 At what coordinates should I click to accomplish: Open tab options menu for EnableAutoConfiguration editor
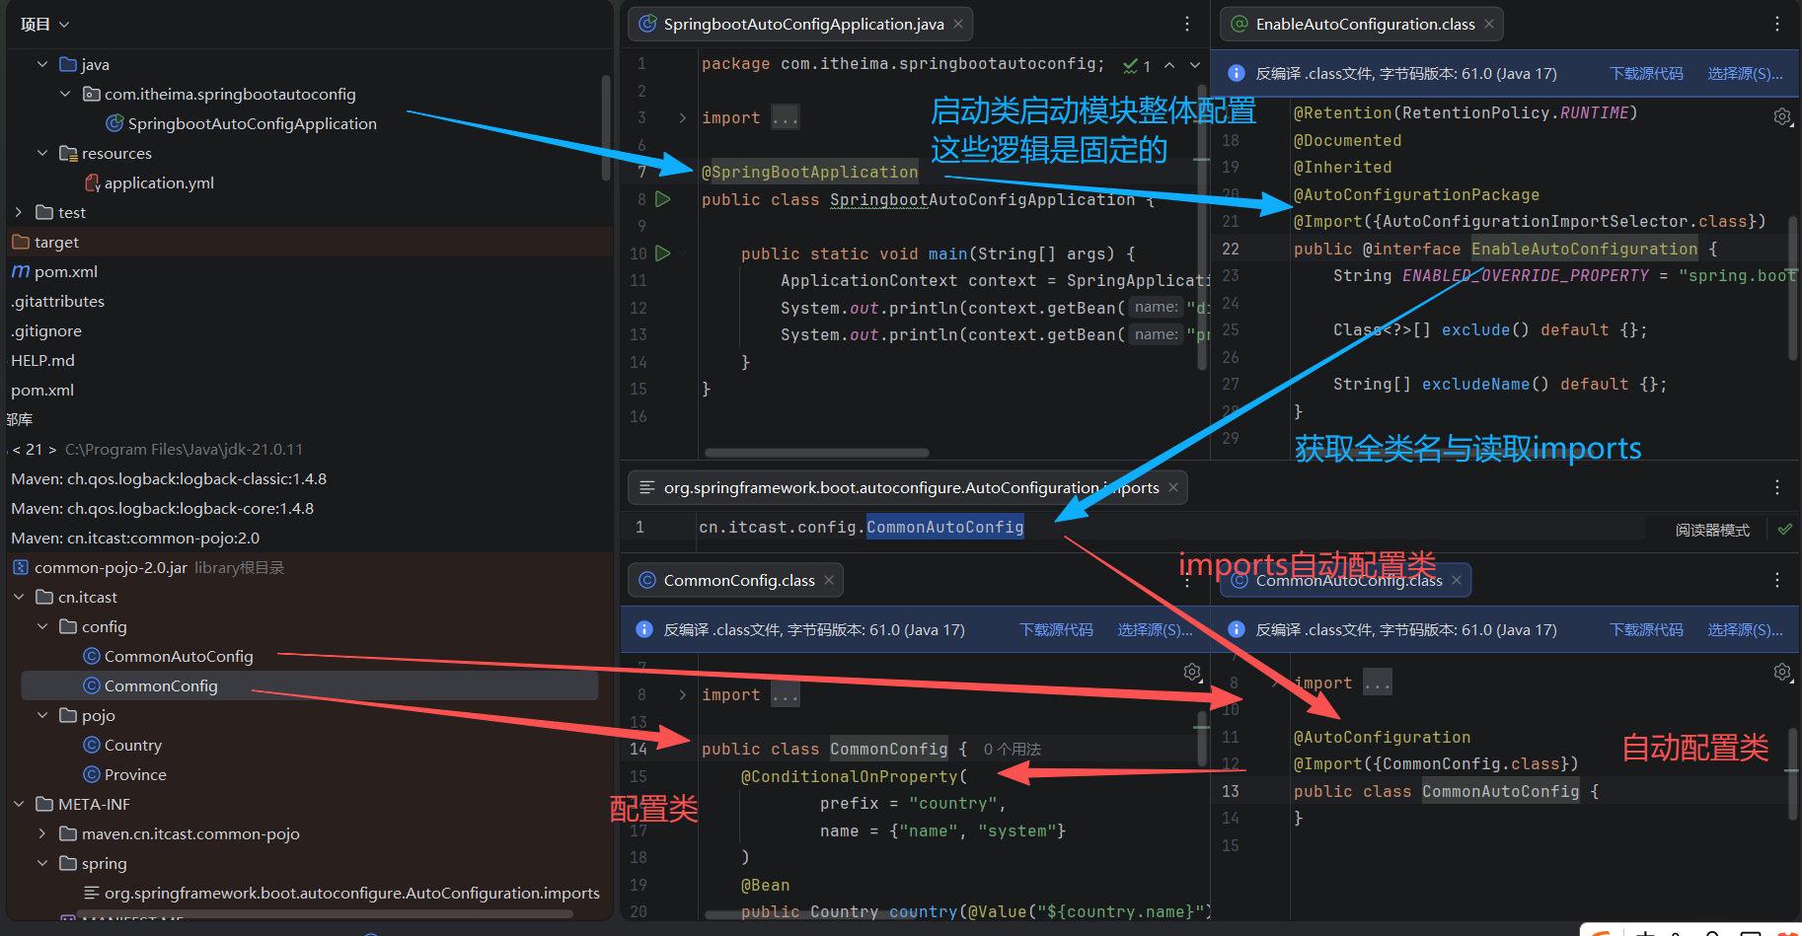1777,24
